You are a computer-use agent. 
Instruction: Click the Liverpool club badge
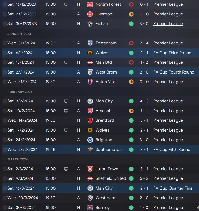(x=90, y=14)
